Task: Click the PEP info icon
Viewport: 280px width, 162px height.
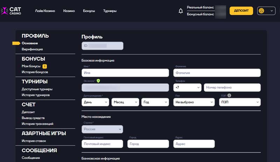Action: coord(229,95)
